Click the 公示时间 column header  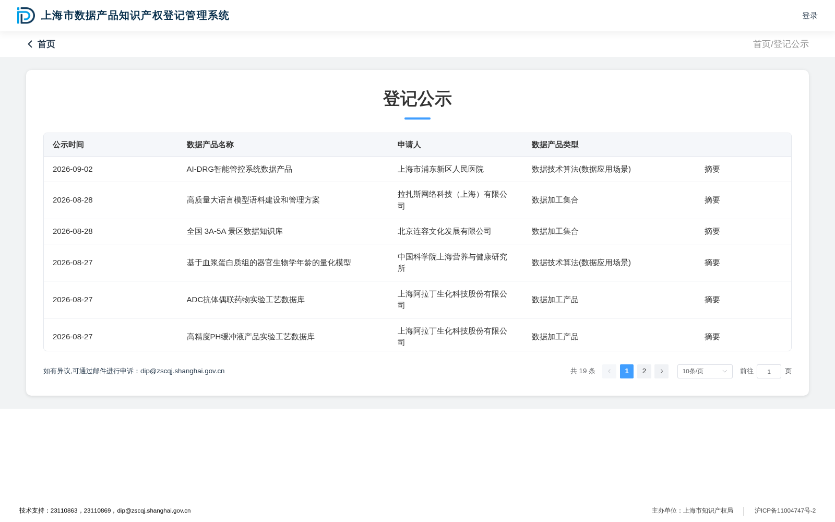tap(68, 145)
